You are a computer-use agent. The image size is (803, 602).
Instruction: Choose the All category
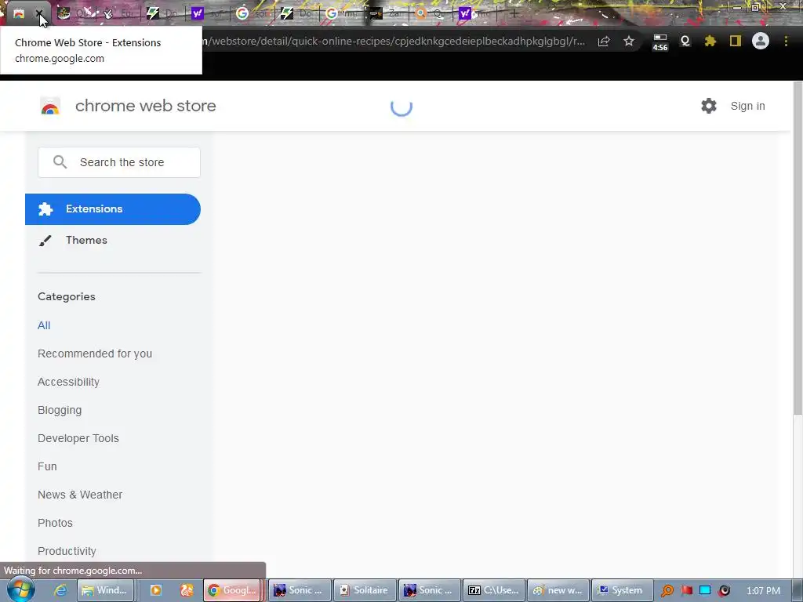pyautogui.click(x=44, y=325)
